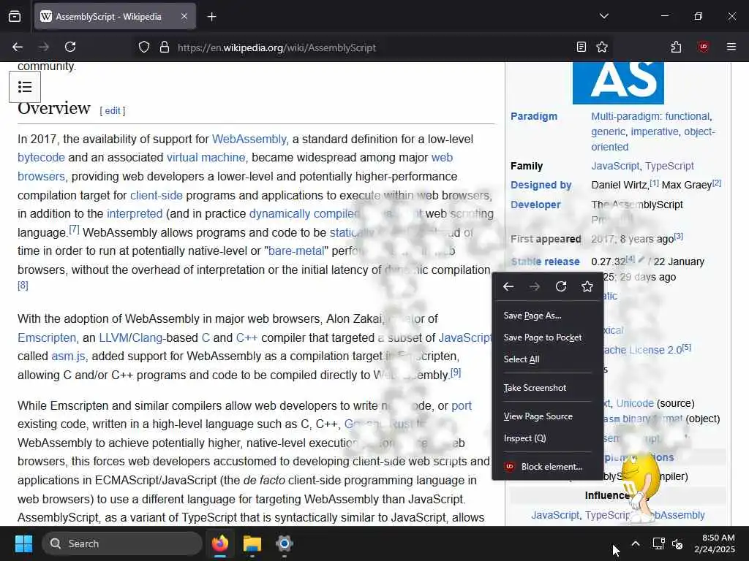749x561 pixels.
Task: Bookmark via context menu star icon
Action: click(587, 286)
